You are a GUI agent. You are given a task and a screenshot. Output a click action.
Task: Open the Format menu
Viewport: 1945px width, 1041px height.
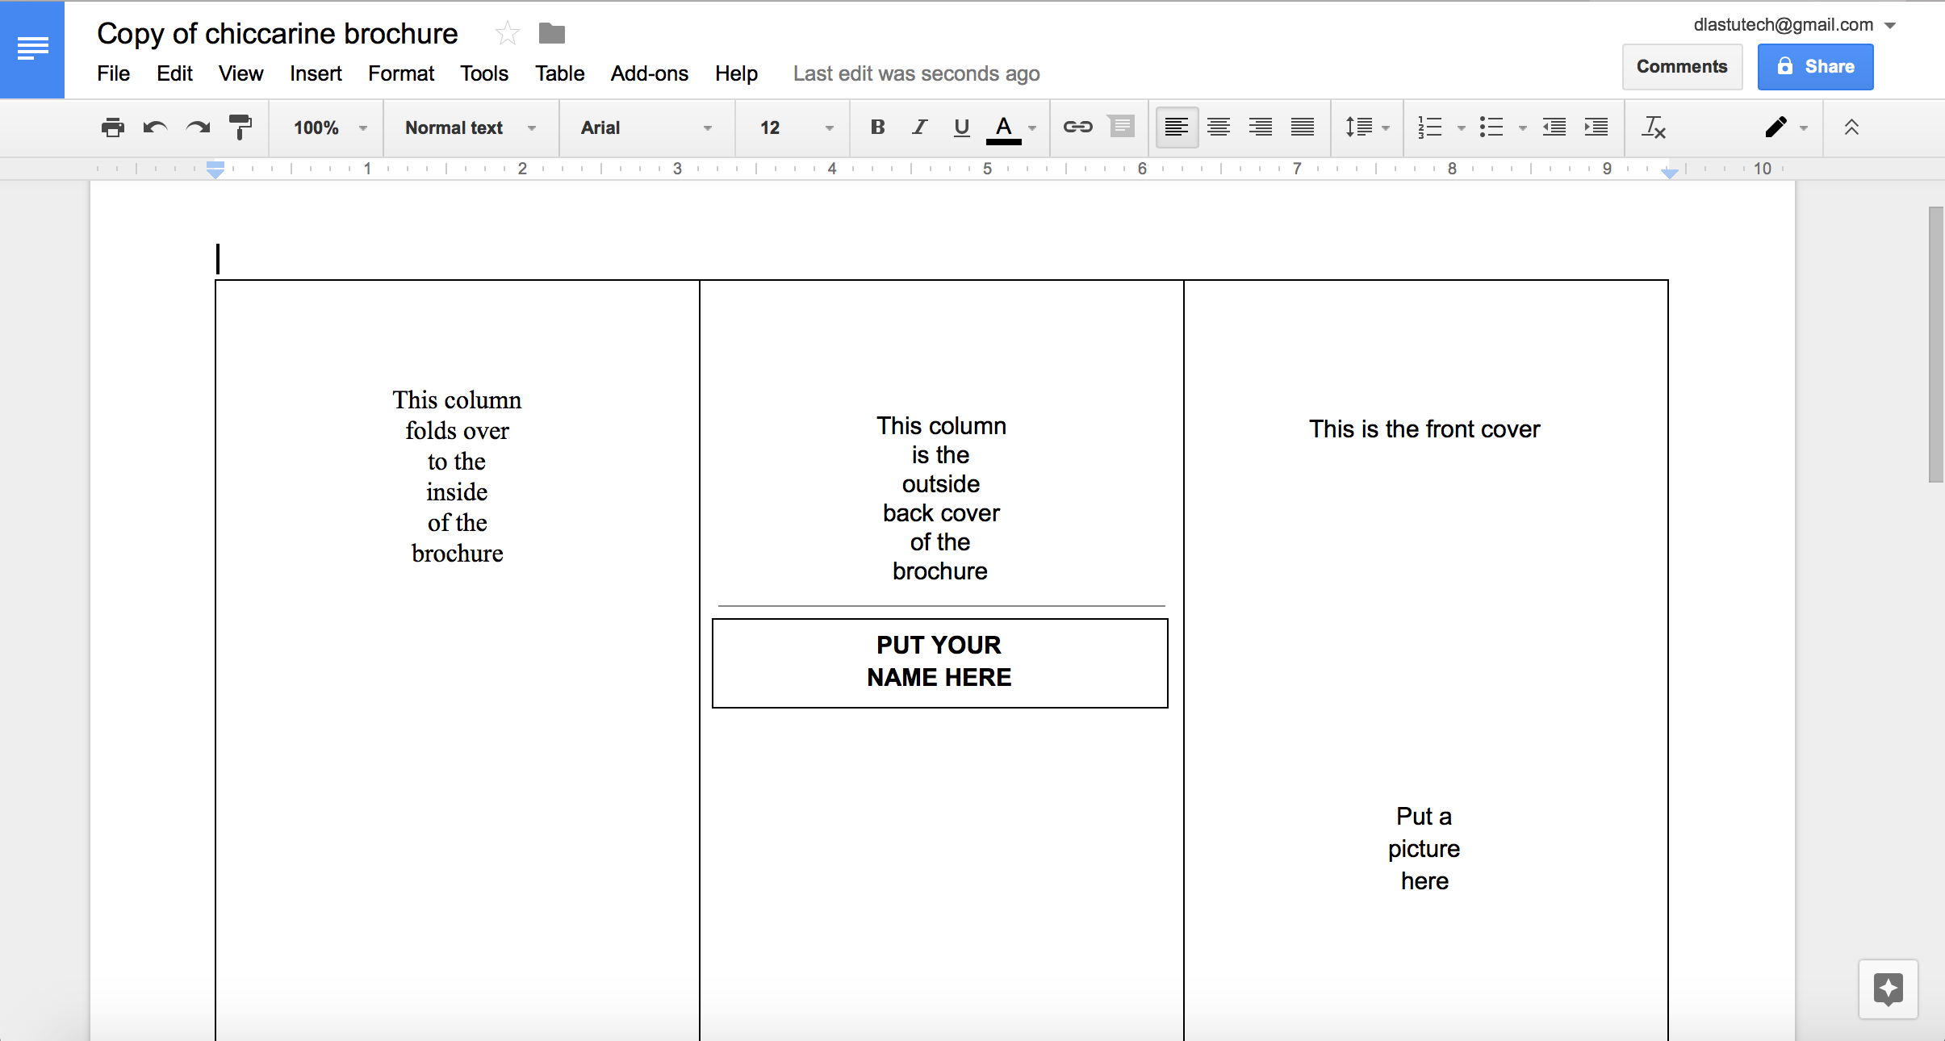pos(401,73)
